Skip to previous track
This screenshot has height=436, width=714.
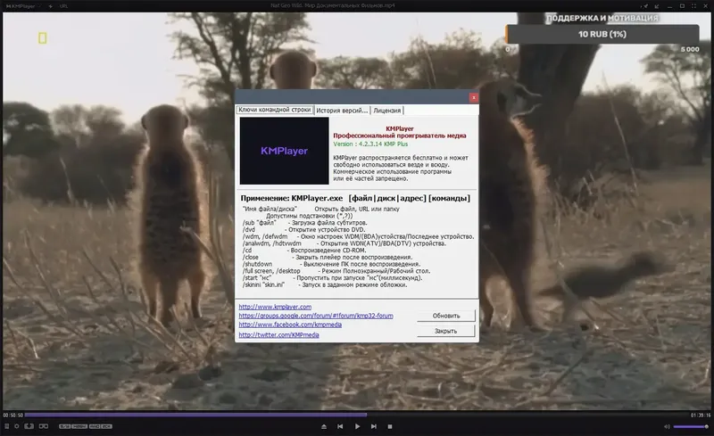click(340, 426)
